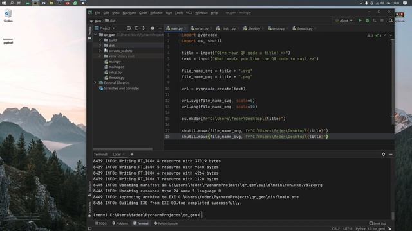The image size is (412, 231).
Task: Switch to the setup.py editor tab
Action: [276, 28]
